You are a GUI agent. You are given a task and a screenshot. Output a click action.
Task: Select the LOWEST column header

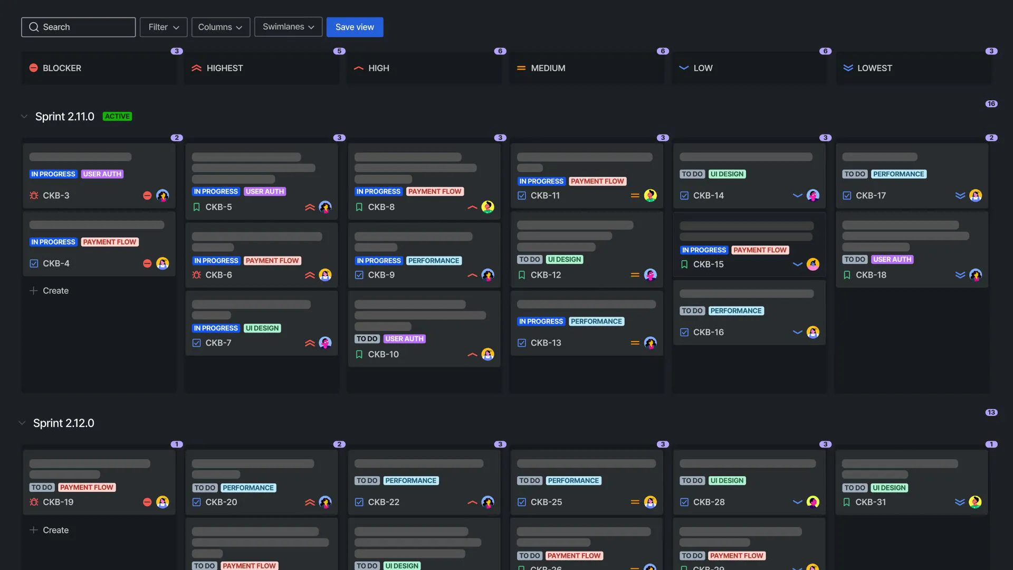click(x=914, y=68)
